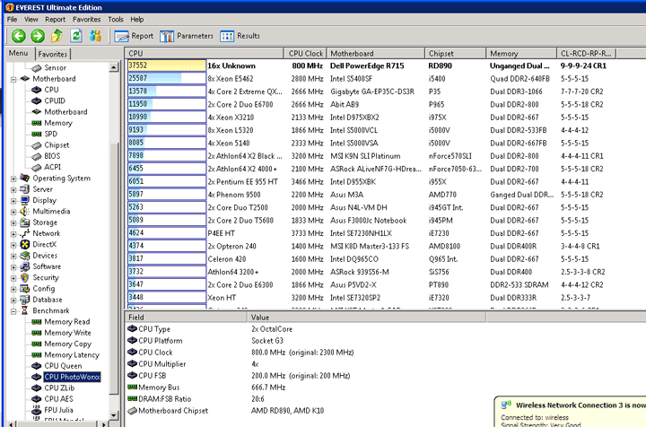Click the BIOS tree icon
This screenshot has width=646, height=427.
[37, 156]
